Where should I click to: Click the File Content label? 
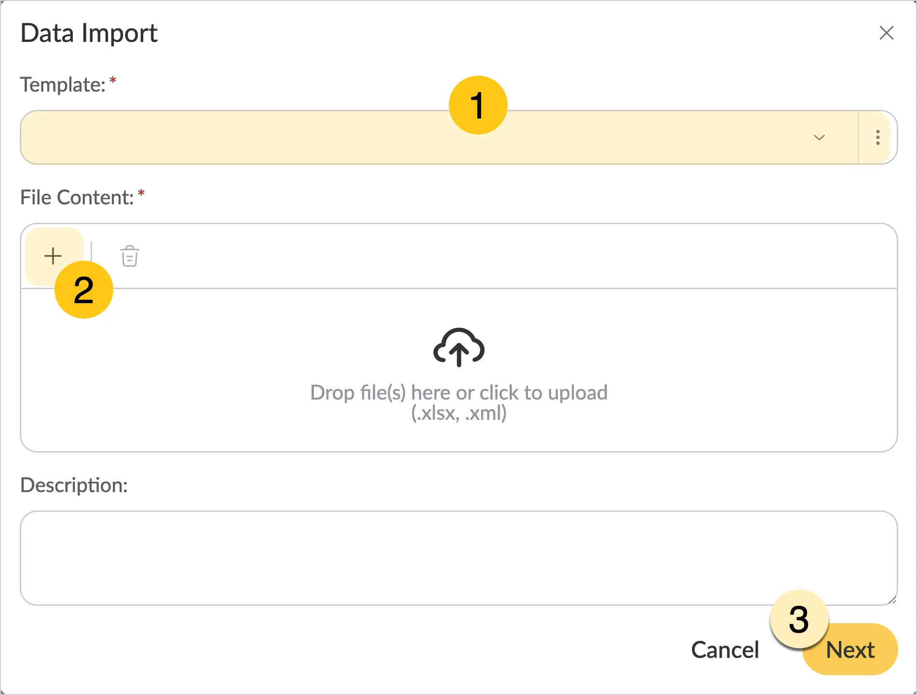click(x=77, y=198)
